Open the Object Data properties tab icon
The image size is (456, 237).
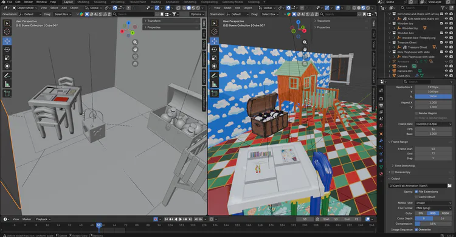pyautogui.click(x=381, y=167)
